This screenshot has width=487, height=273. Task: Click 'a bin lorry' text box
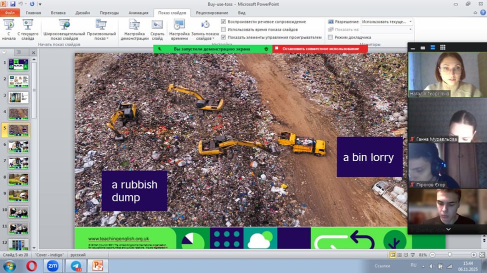(x=369, y=157)
